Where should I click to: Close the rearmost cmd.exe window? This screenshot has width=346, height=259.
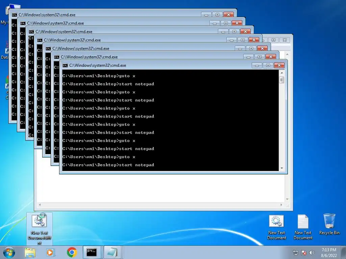(x=228, y=15)
